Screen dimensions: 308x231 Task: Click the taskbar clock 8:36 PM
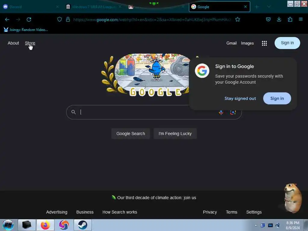(x=293, y=225)
